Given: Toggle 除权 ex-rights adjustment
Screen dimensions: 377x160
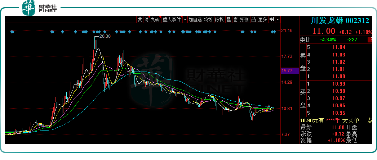Looking at the screenshot, I should click(219, 19).
